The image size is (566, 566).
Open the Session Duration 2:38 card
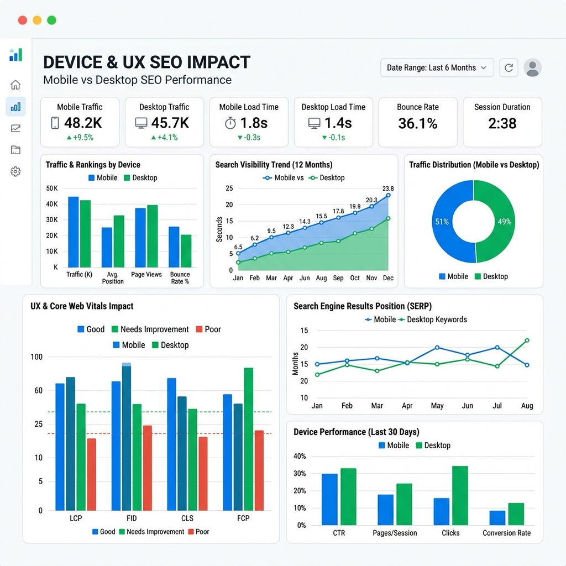pos(502,122)
